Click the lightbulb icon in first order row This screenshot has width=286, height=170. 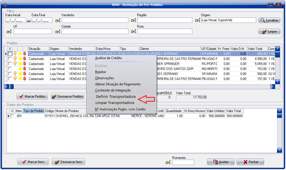(15, 54)
